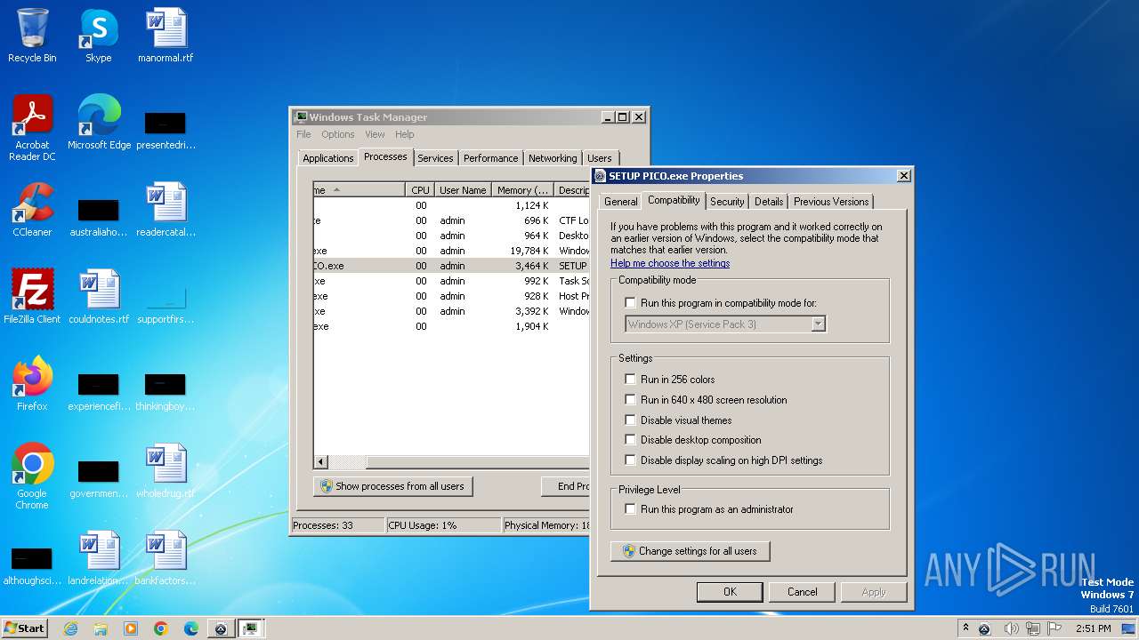Sort processes by Memory column header
The width and height of the screenshot is (1139, 640).
pos(522,190)
